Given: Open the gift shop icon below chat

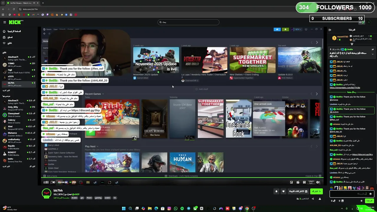Looking at the screenshot, I should (x=343, y=201).
